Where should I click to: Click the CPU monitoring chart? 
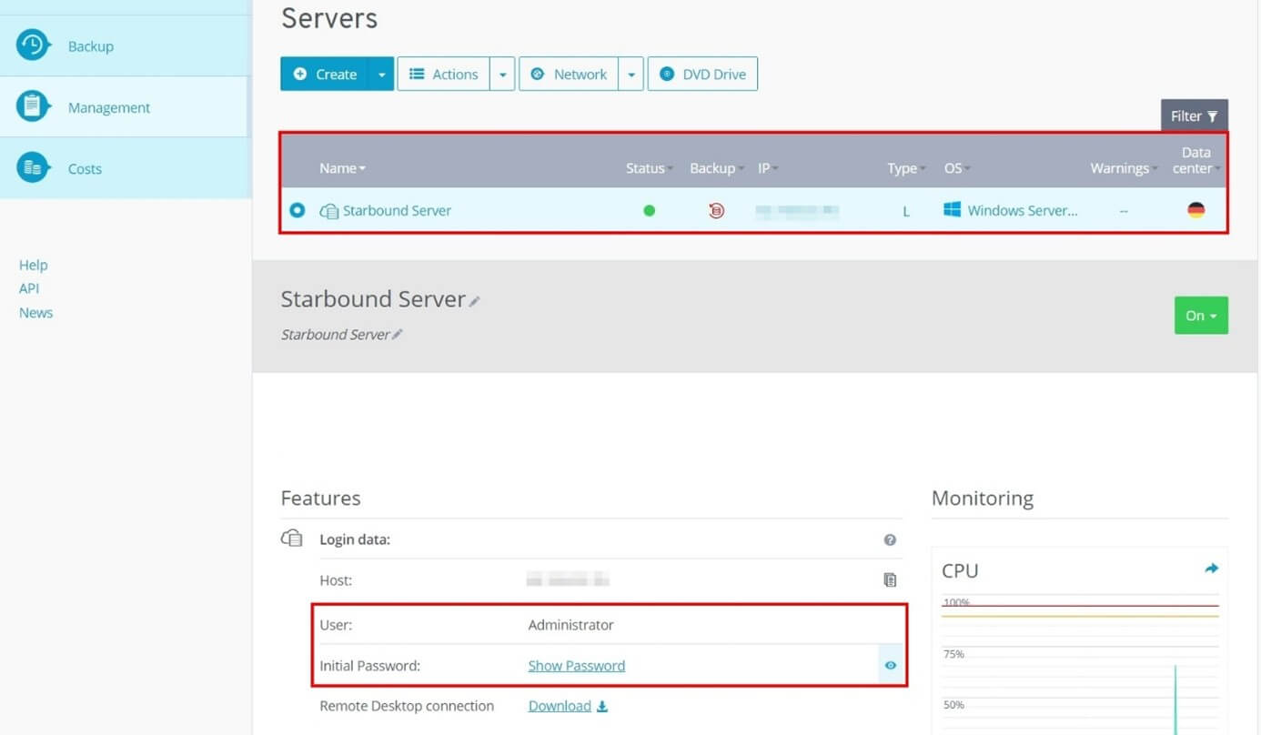(x=1080, y=664)
